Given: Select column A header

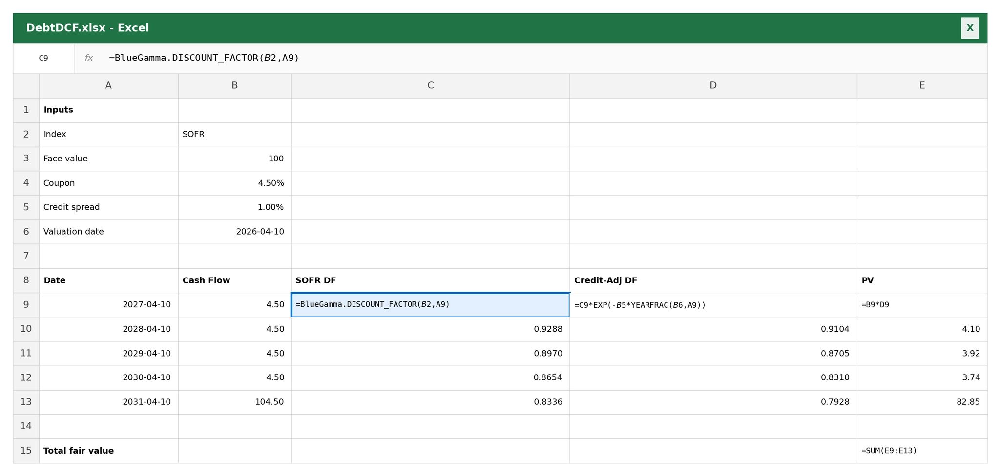Looking at the screenshot, I should pos(108,86).
